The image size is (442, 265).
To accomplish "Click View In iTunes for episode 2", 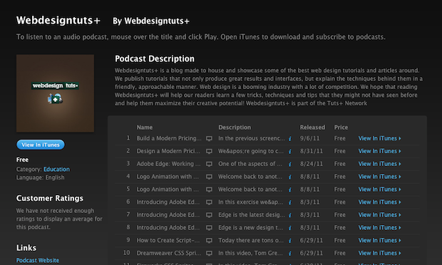I will click(379, 151).
